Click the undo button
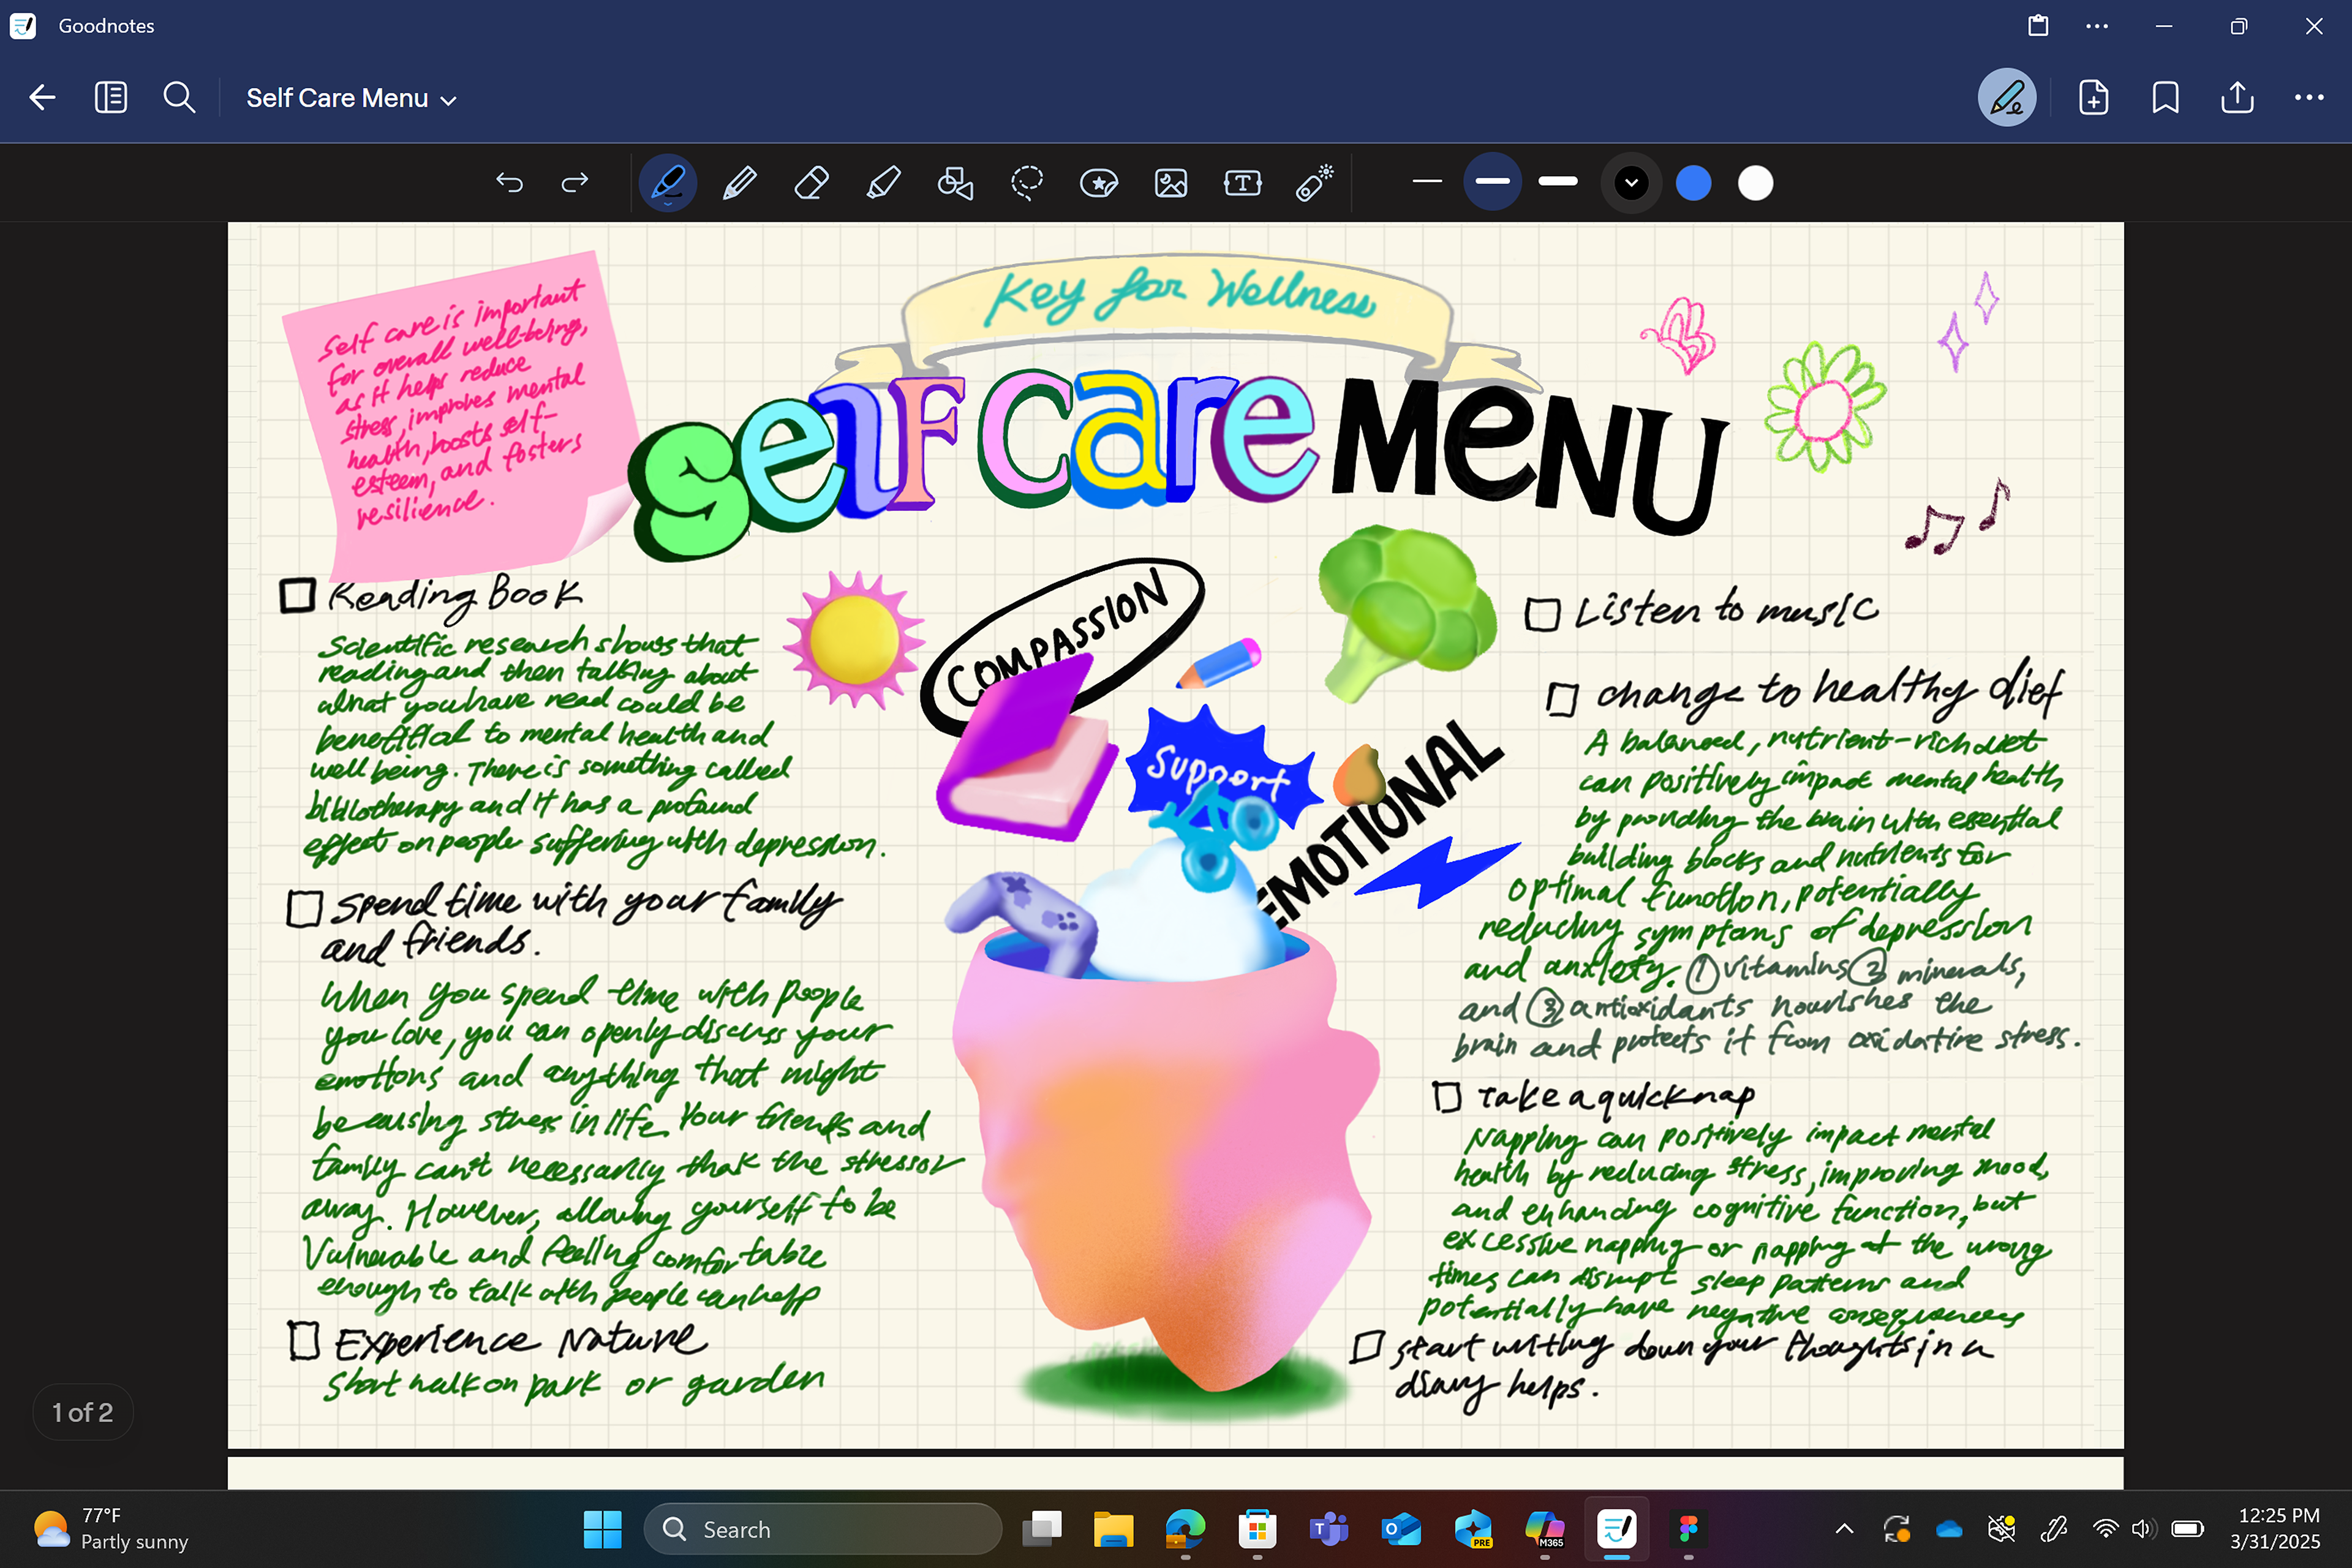The height and width of the screenshot is (1568, 2352). click(509, 183)
